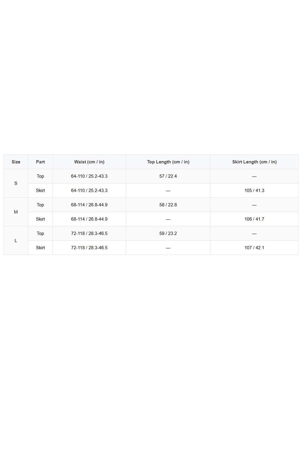Select the M size cell
Screen dimensions: 303x454
pos(16,212)
